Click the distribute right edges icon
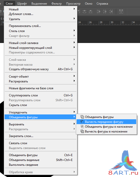The image size is (140, 177). click(111, 11)
